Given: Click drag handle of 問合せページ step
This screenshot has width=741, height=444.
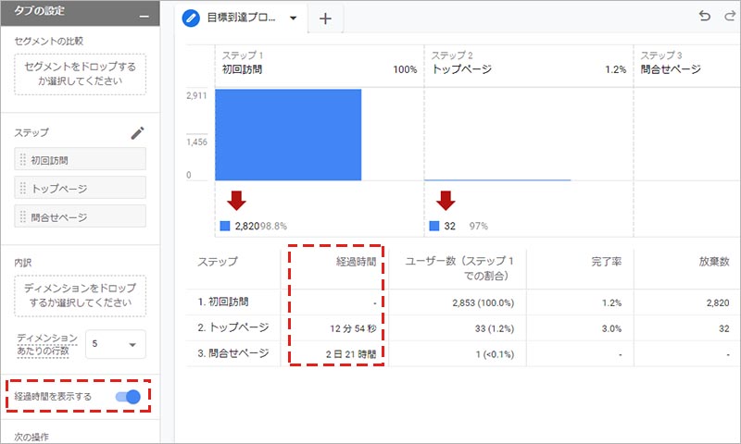Looking at the screenshot, I should coord(23,216).
